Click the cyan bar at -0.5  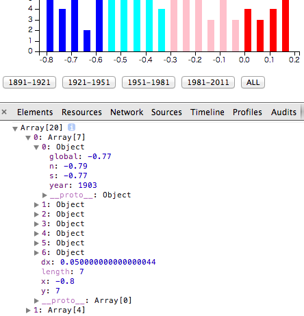(x=124, y=25)
